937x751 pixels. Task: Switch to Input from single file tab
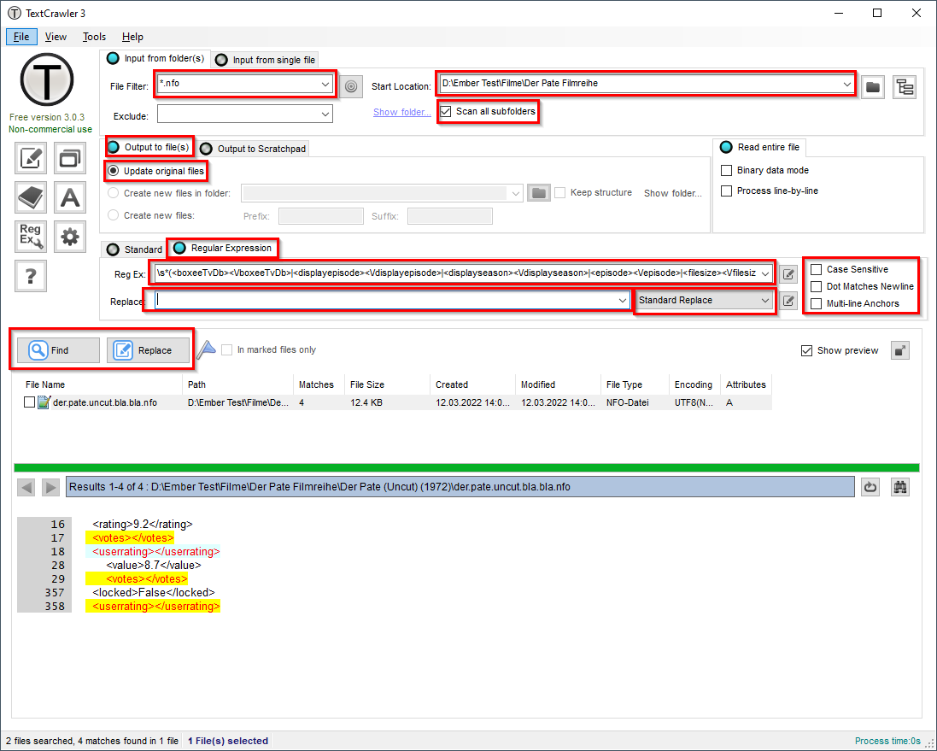click(x=266, y=60)
